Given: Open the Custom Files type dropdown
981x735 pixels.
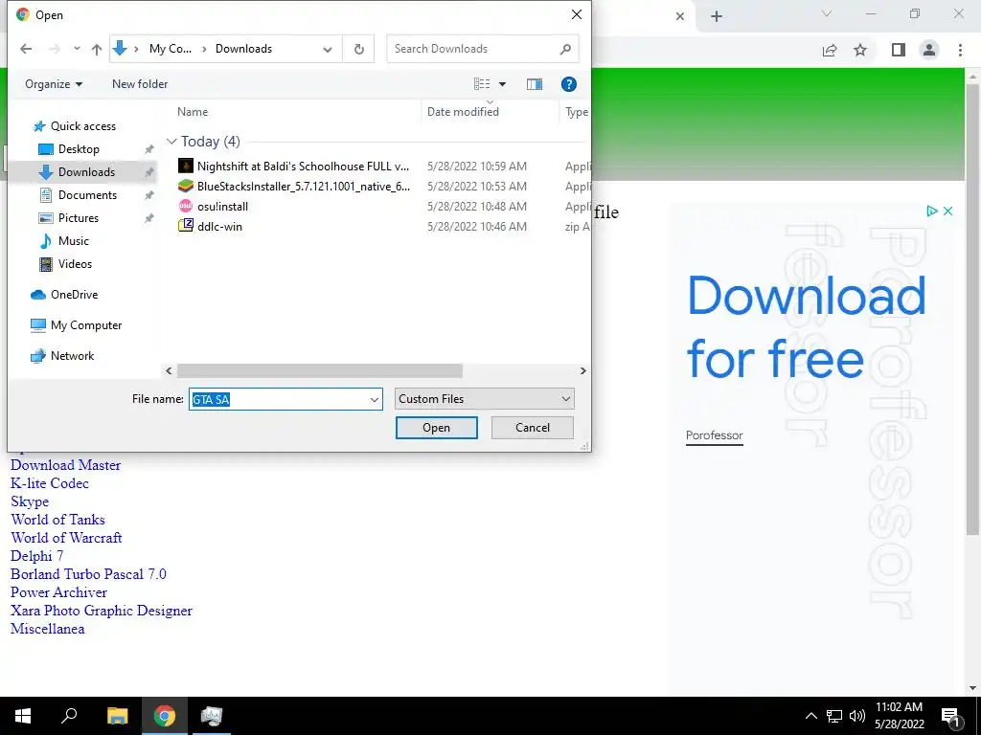Looking at the screenshot, I should click(484, 399).
